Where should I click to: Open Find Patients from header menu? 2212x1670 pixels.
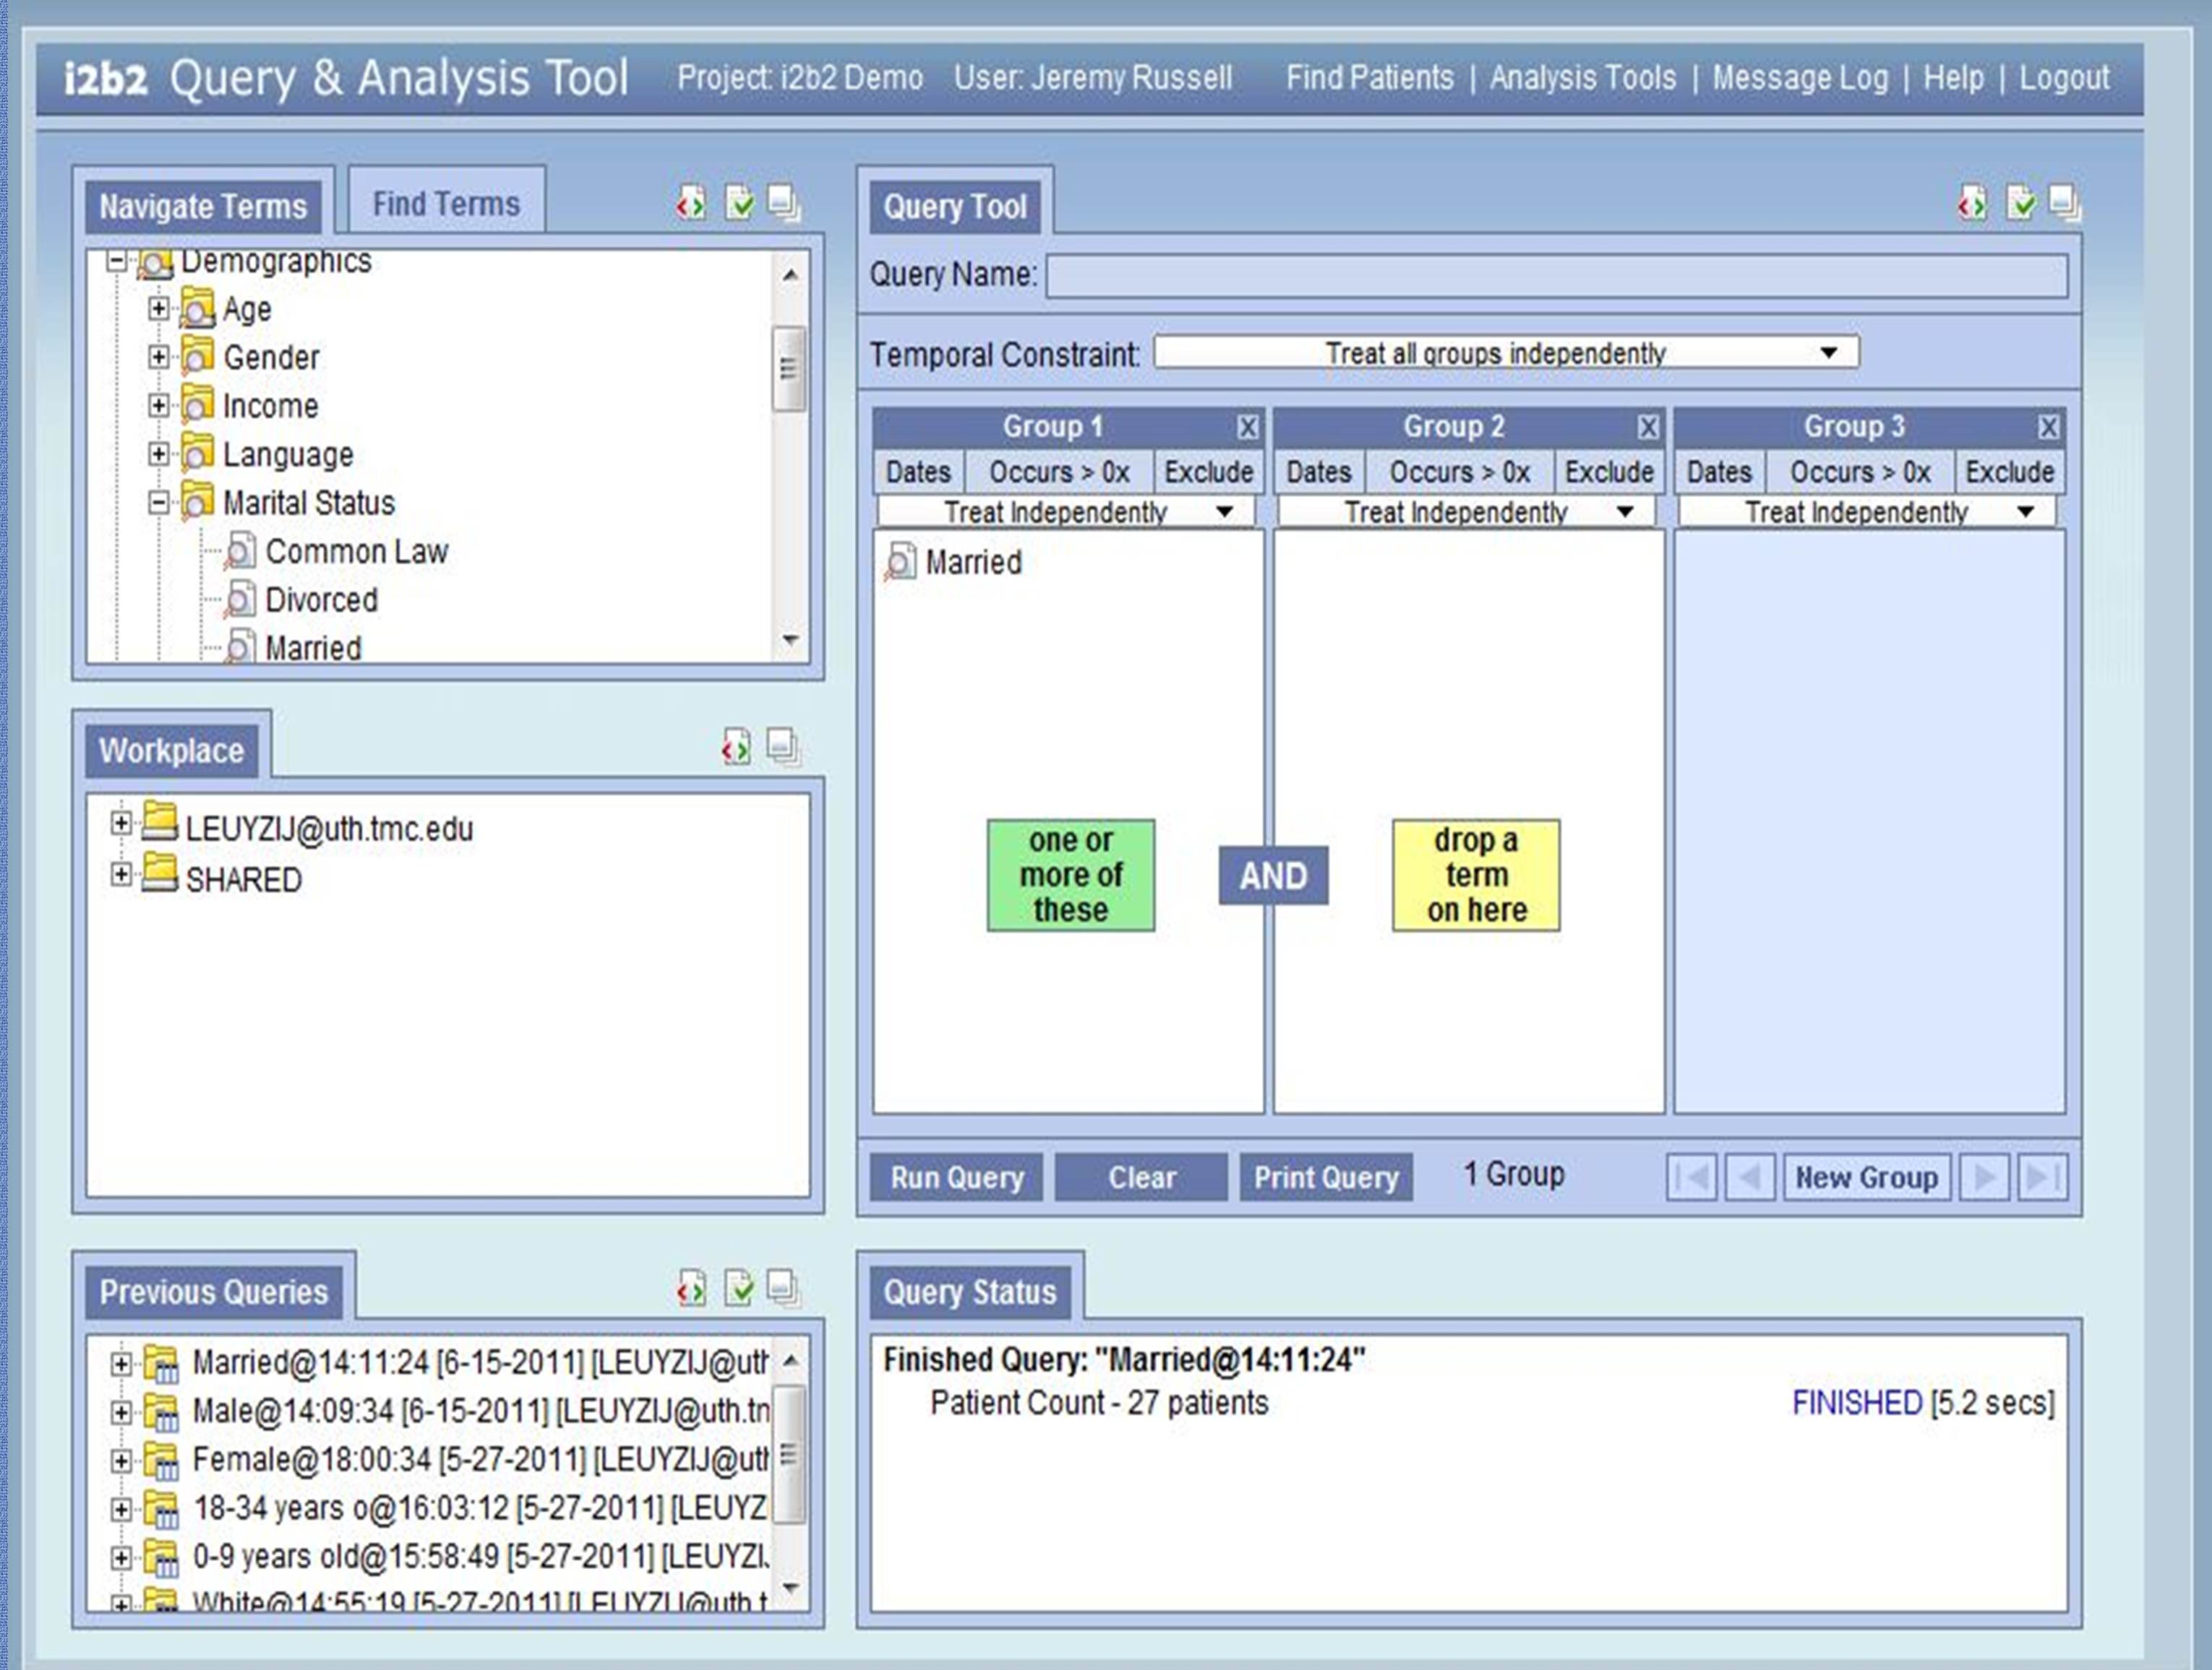pyautogui.click(x=1369, y=78)
